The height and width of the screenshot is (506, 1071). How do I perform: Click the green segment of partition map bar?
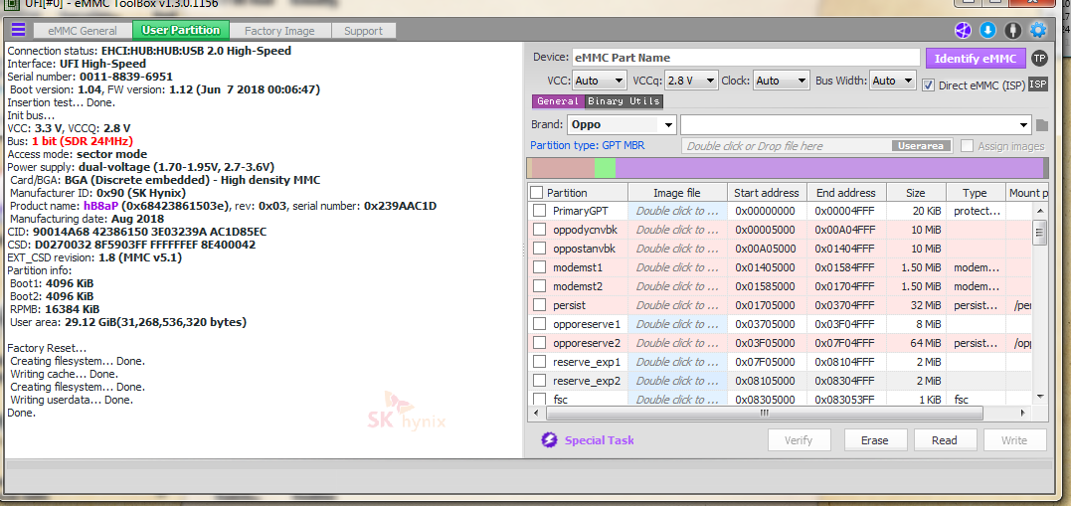pyautogui.click(x=606, y=168)
